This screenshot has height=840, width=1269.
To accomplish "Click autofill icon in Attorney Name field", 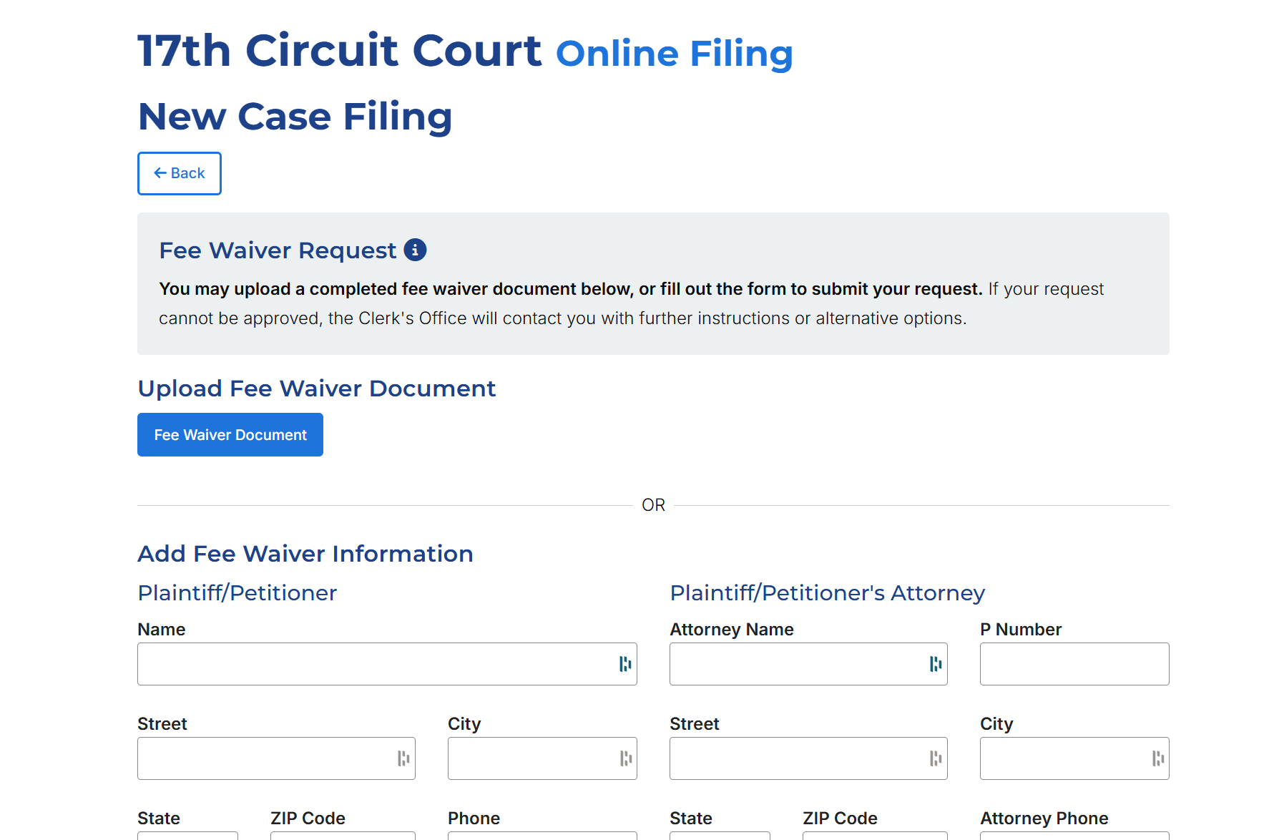I will point(935,664).
